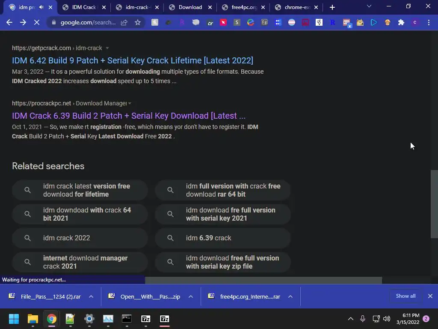Open the colorful e-shaped extension icon
Viewport: 438px width, 329px height.
pyautogui.click(x=251, y=22)
